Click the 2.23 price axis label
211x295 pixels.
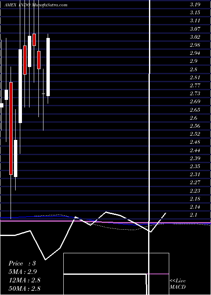click(195, 190)
